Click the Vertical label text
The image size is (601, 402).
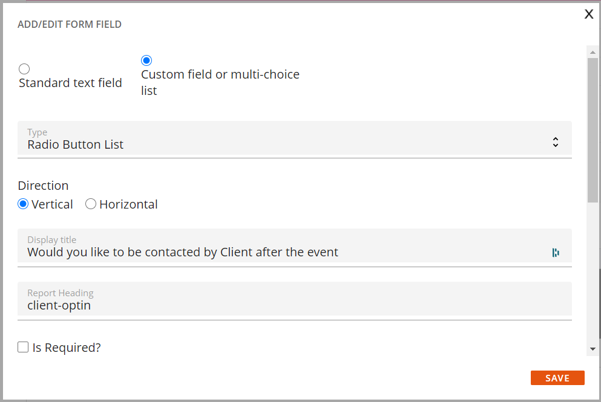click(52, 204)
